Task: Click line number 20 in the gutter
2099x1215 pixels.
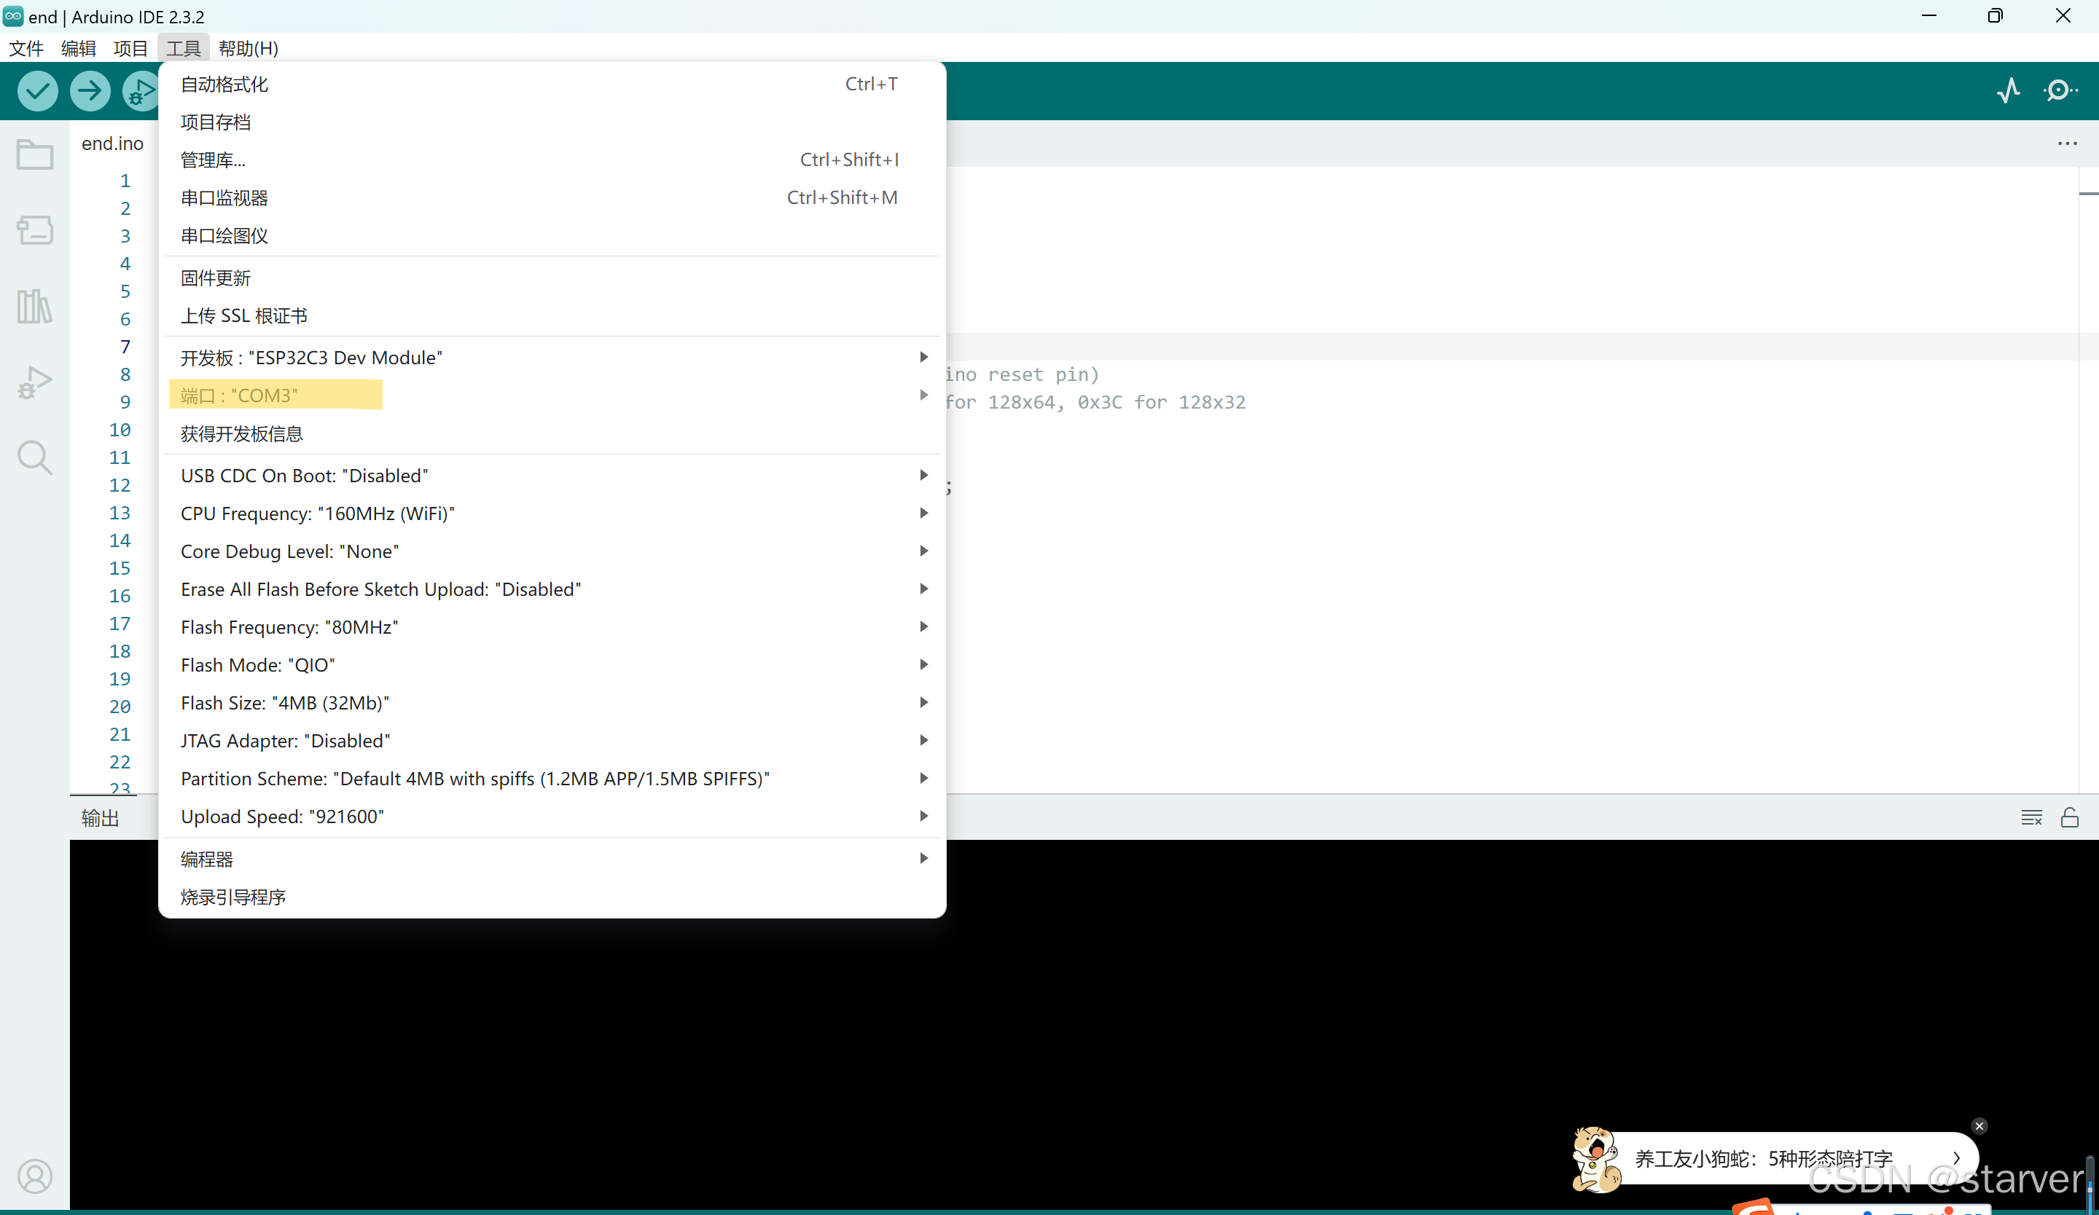Action: coord(120,707)
